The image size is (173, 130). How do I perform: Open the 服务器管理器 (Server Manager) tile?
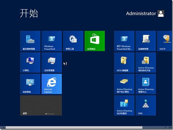30,41
